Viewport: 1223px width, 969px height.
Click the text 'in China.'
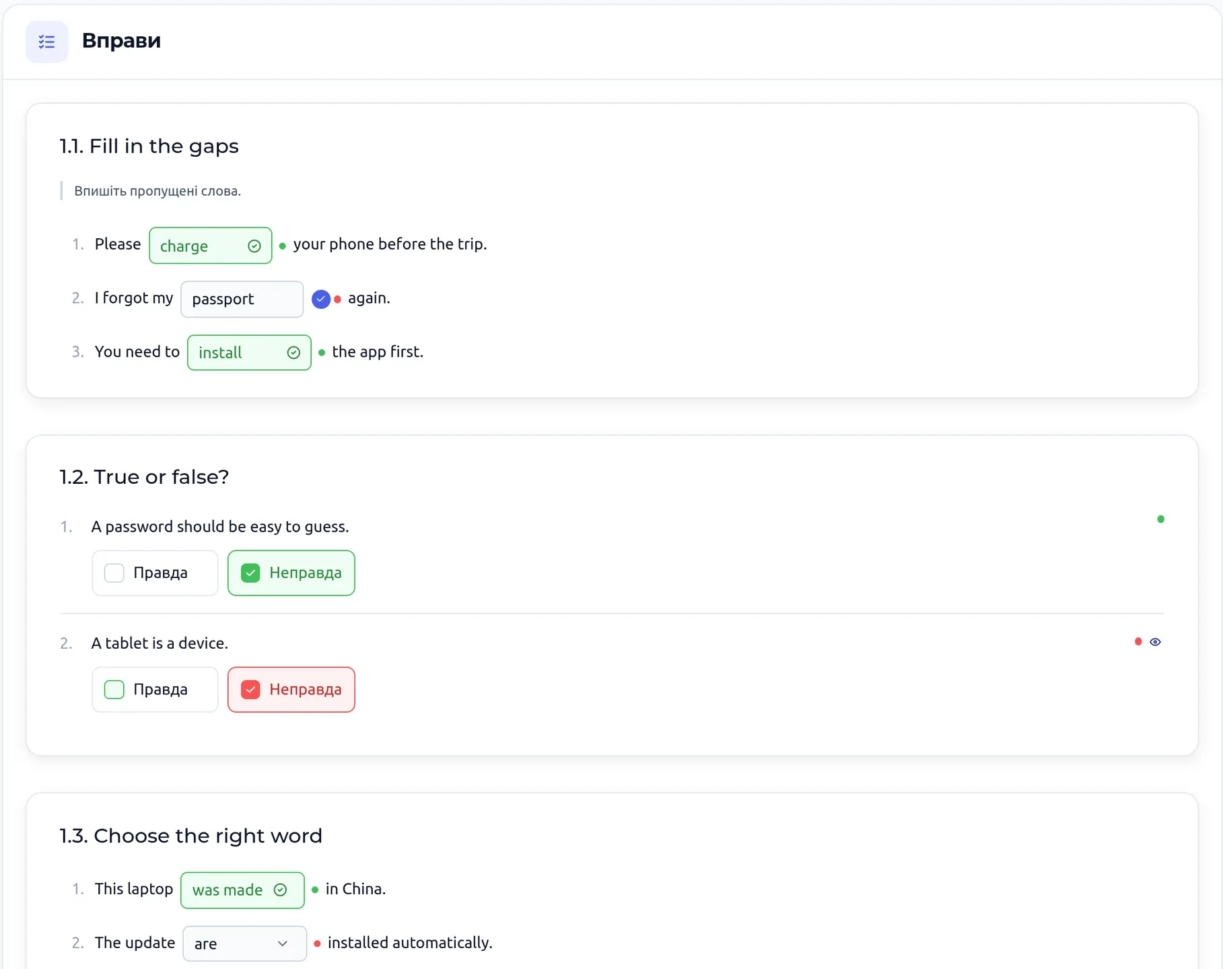click(355, 889)
